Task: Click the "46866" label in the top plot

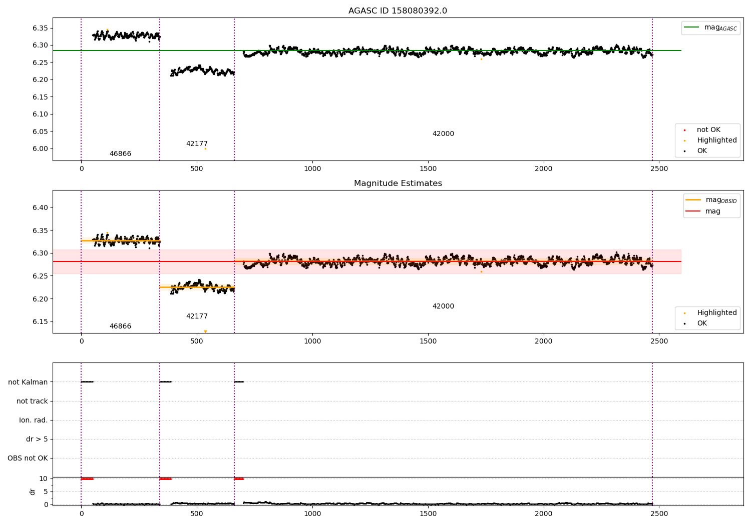Action: [120, 154]
